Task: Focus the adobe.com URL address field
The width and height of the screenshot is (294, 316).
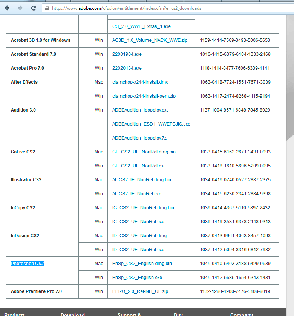Action: (168, 8)
